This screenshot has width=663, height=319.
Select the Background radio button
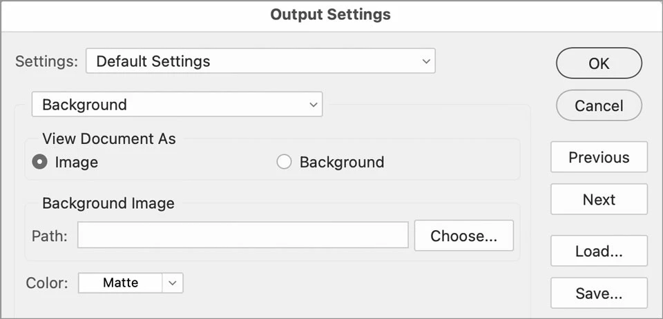[284, 163]
